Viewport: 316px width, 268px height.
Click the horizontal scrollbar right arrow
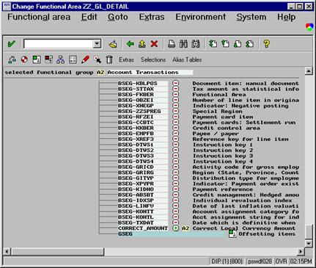coord(301,252)
